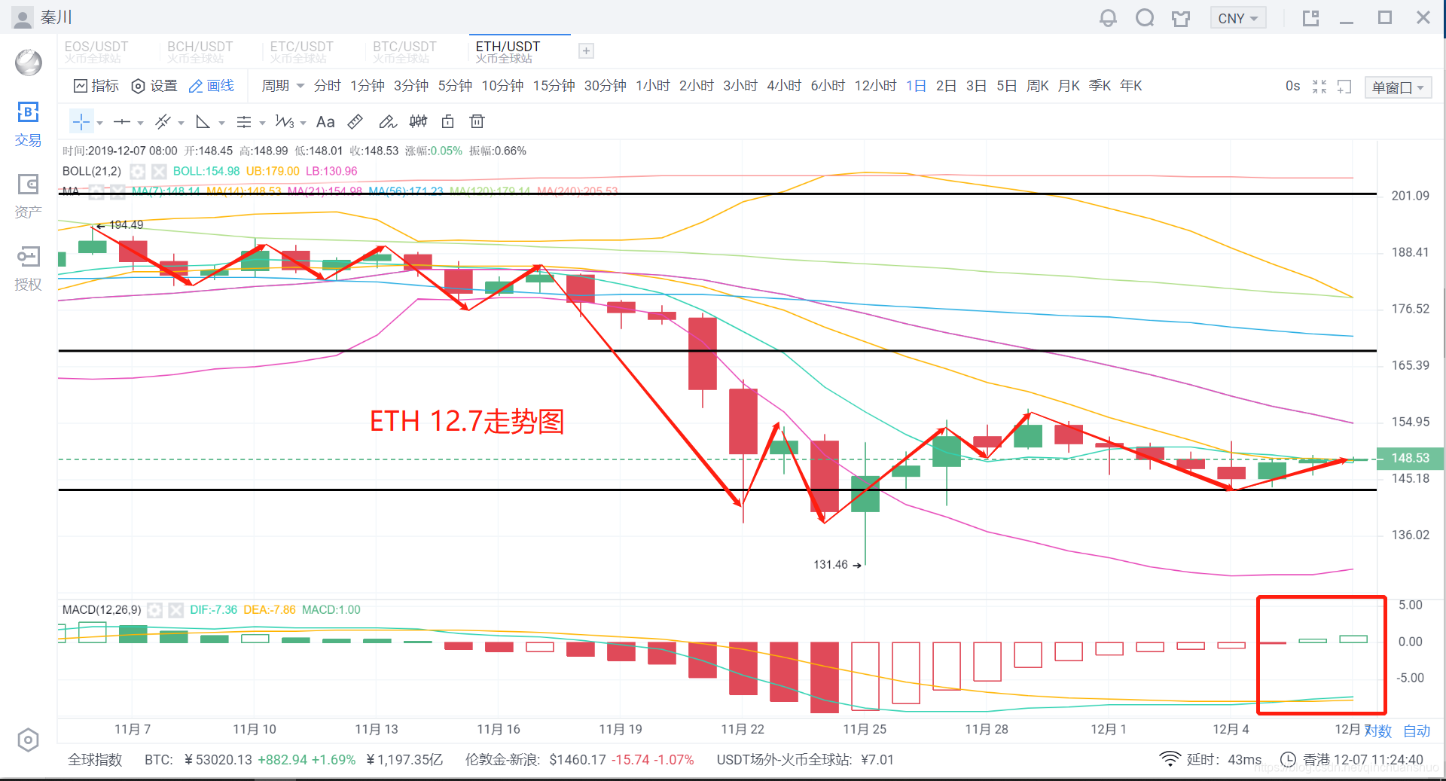Select the 1日 daily period

tap(917, 86)
